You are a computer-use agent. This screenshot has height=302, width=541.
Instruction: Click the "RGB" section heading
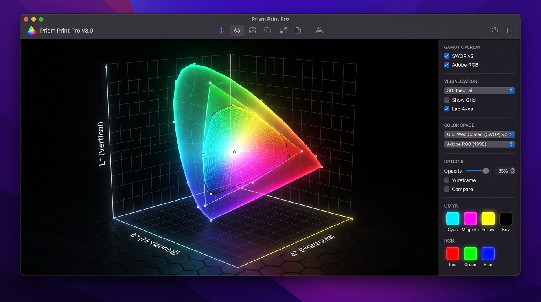[449, 241]
